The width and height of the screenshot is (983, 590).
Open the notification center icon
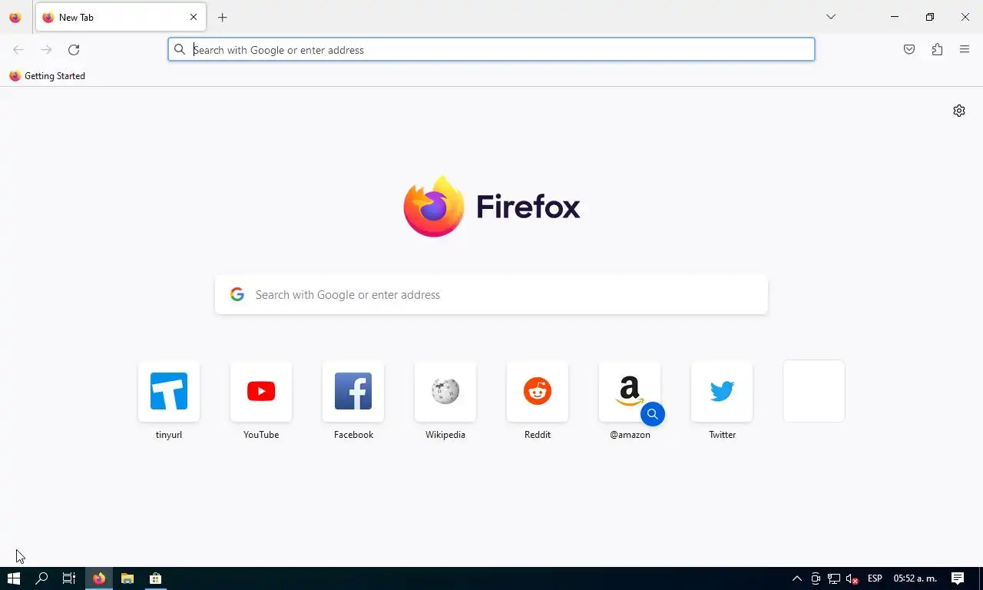point(958,578)
